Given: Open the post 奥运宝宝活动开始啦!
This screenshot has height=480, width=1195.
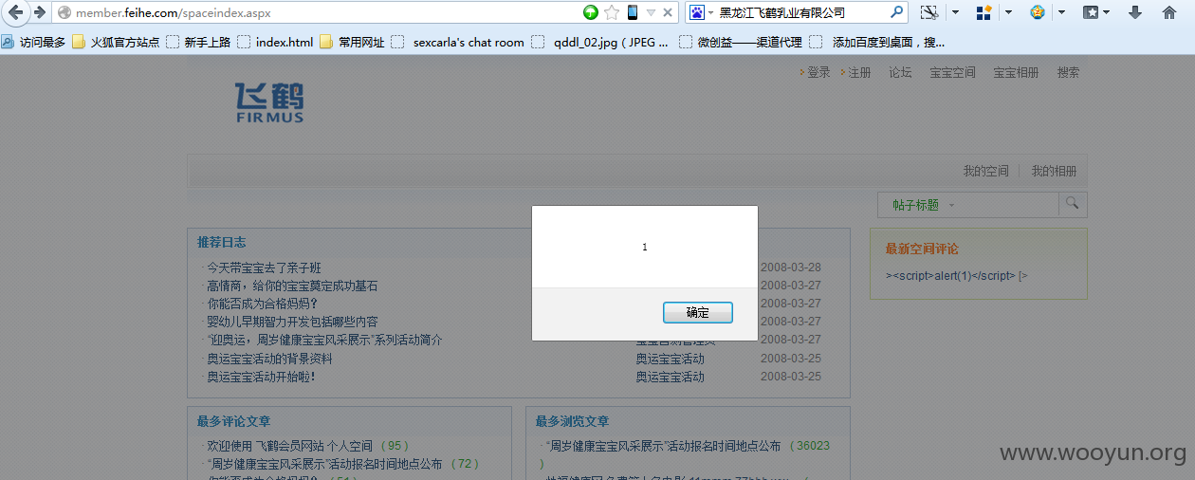Looking at the screenshot, I should pyautogui.click(x=261, y=377).
